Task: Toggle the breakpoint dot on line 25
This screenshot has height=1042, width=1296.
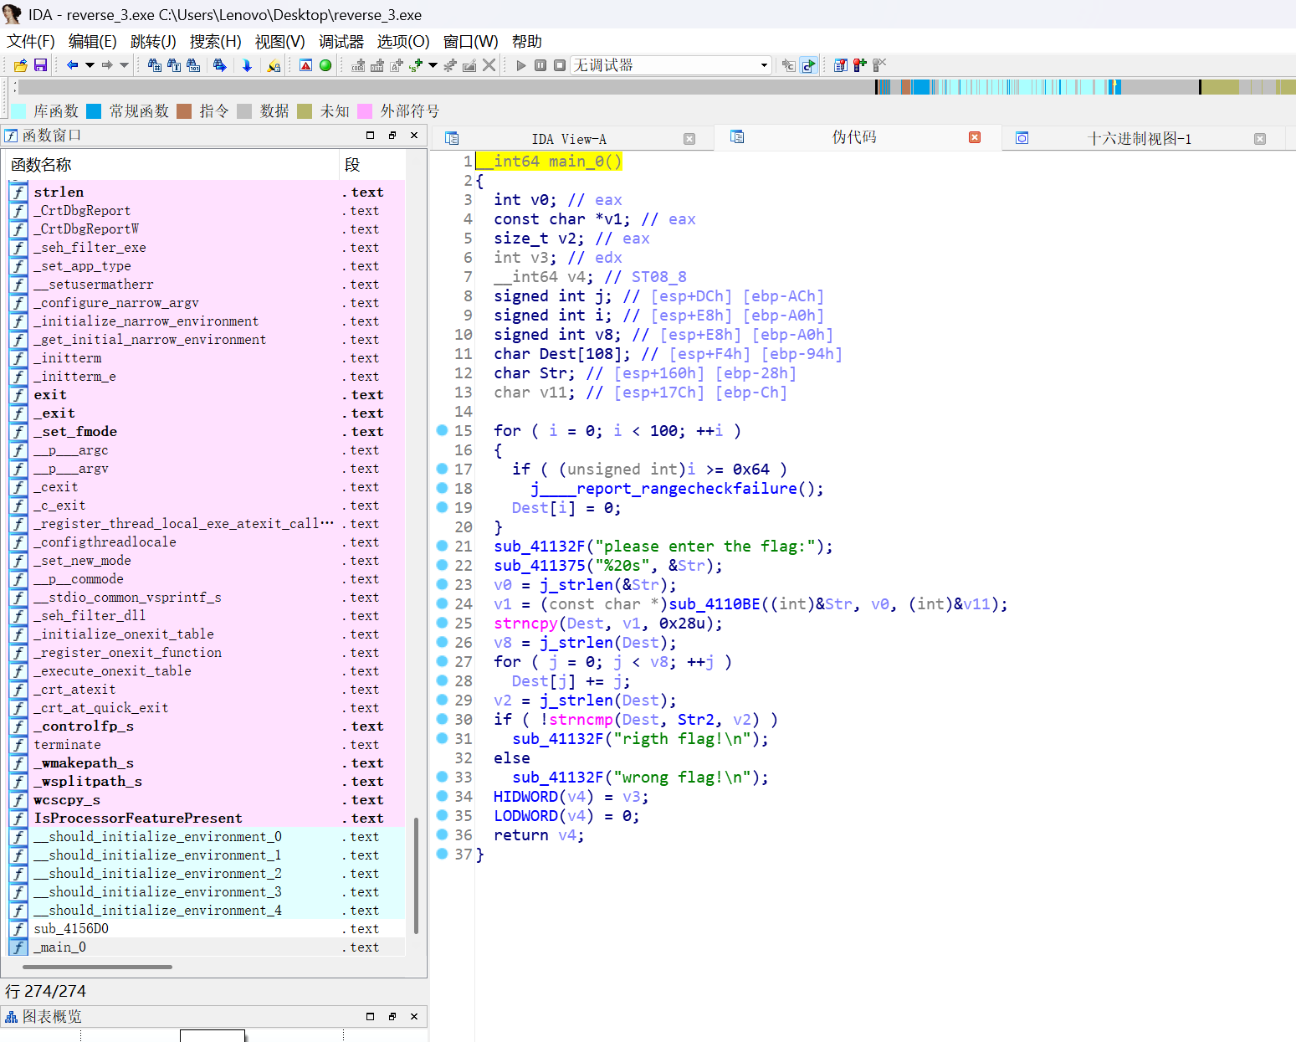Action: 443,623
